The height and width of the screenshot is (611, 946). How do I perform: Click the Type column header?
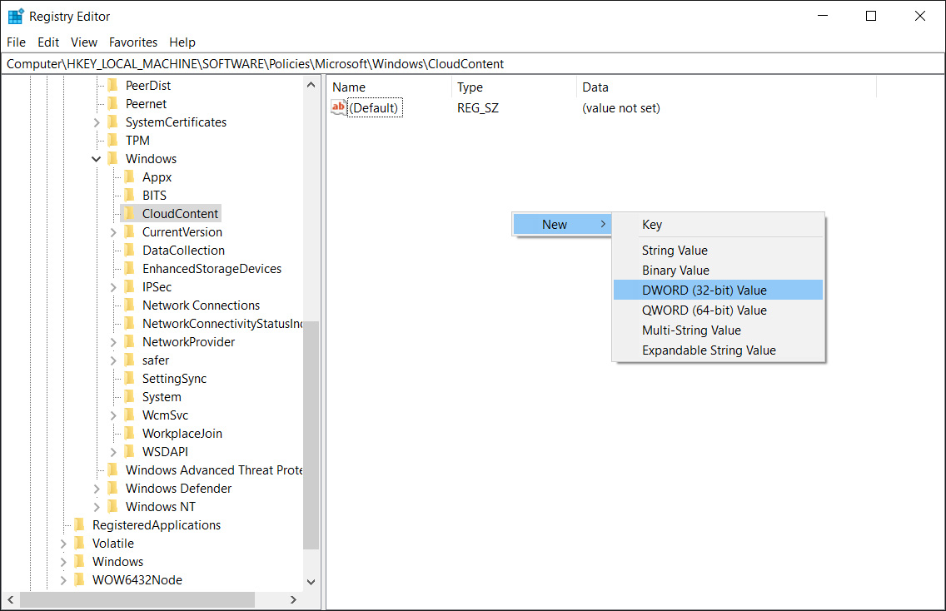pos(514,87)
